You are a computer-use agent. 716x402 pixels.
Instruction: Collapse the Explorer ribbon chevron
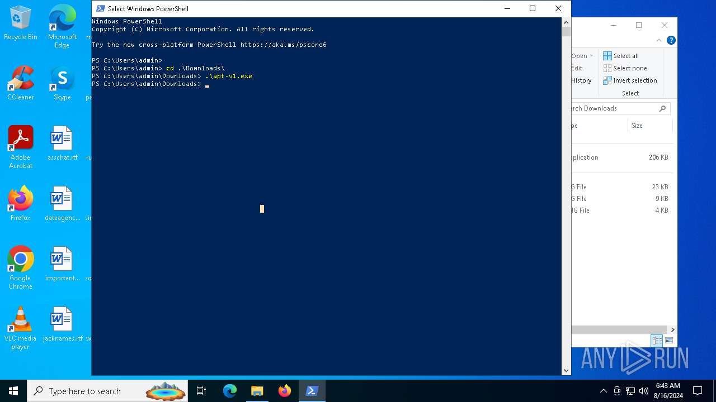click(659, 40)
